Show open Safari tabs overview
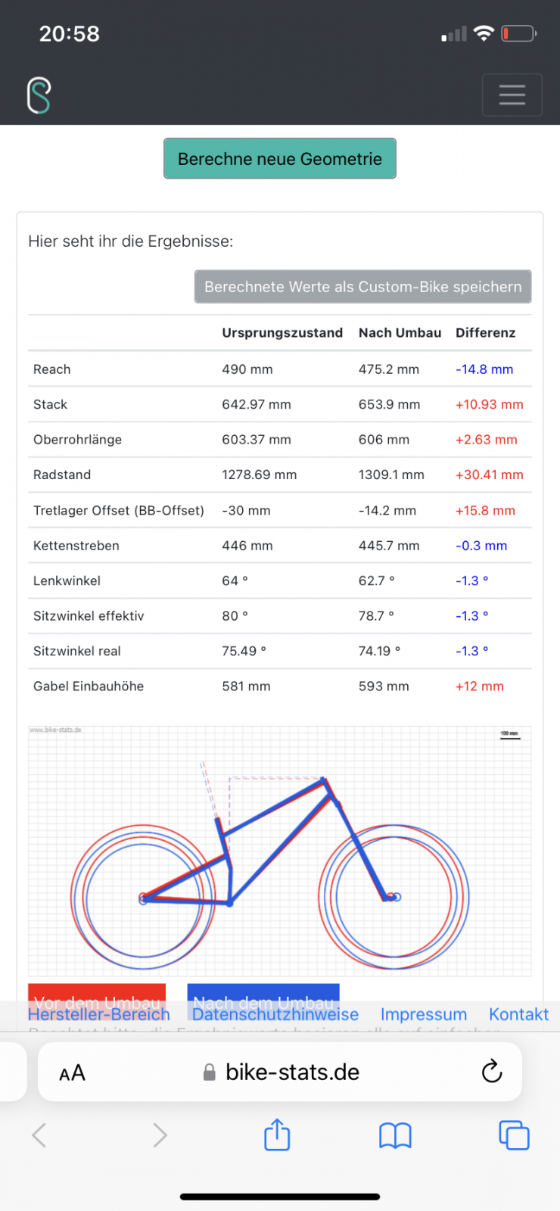The width and height of the screenshot is (560, 1211). click(514, 1135)
